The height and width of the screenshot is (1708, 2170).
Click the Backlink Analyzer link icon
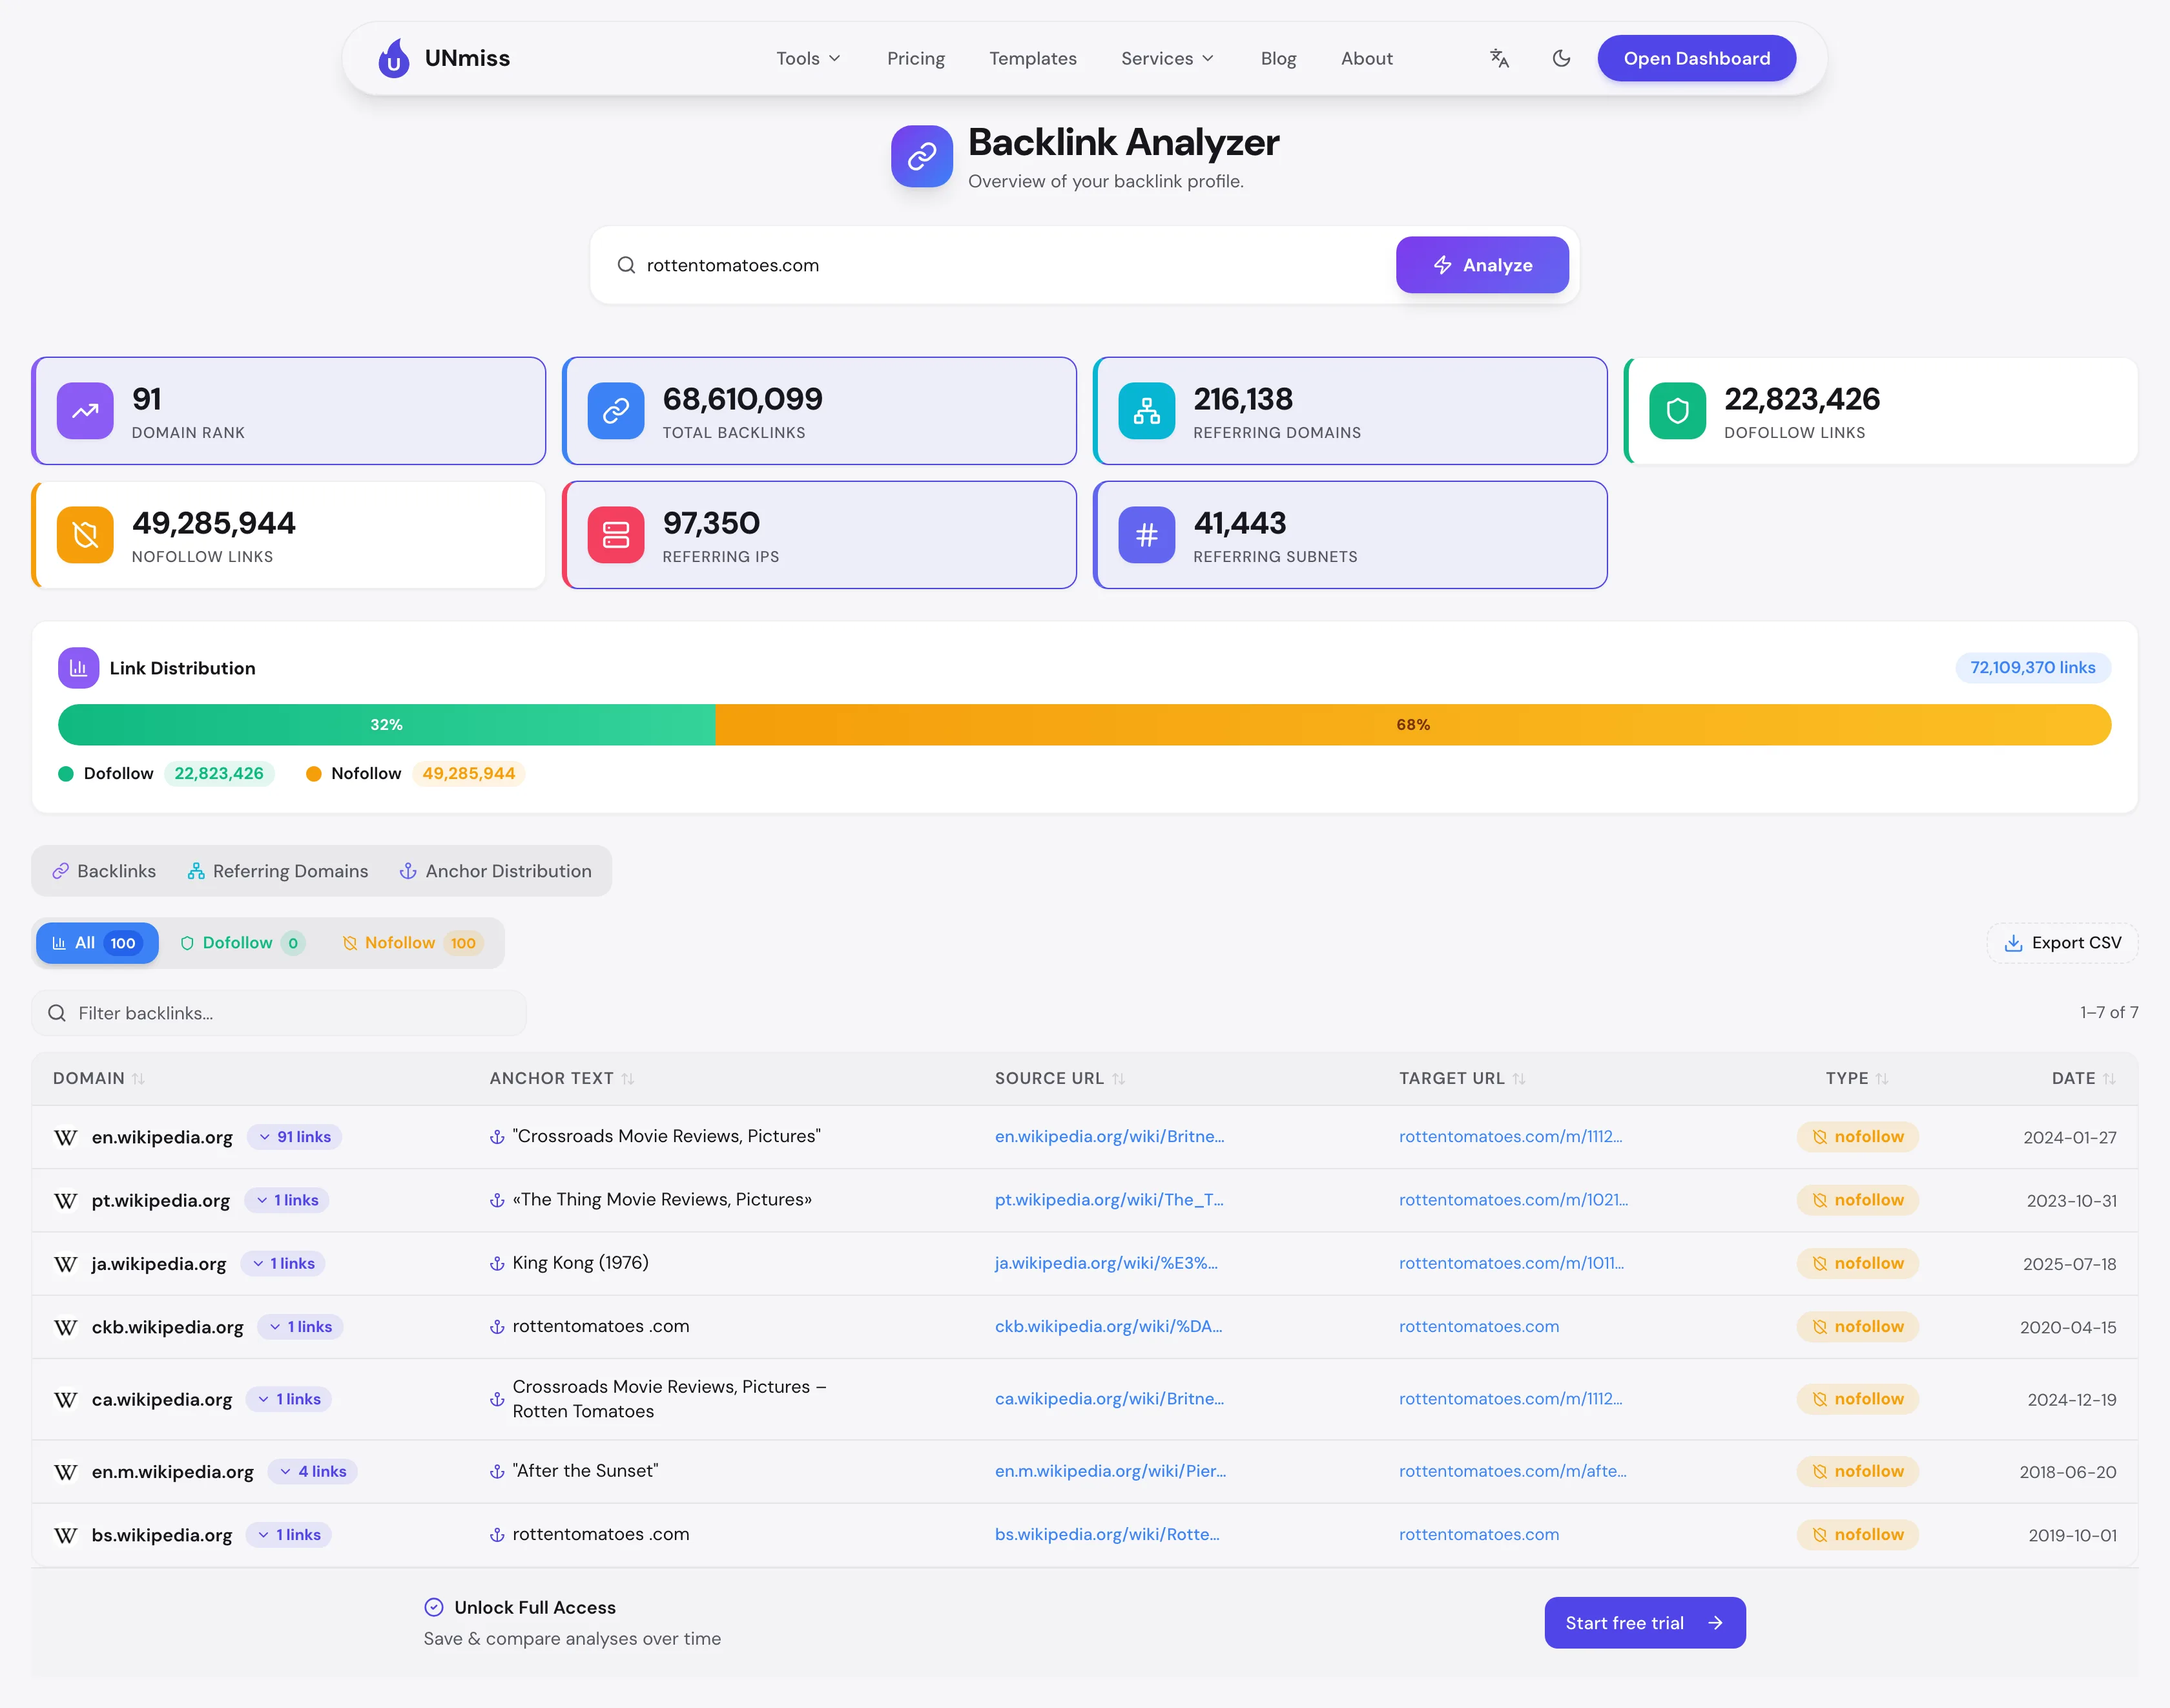tap(922, 156)
